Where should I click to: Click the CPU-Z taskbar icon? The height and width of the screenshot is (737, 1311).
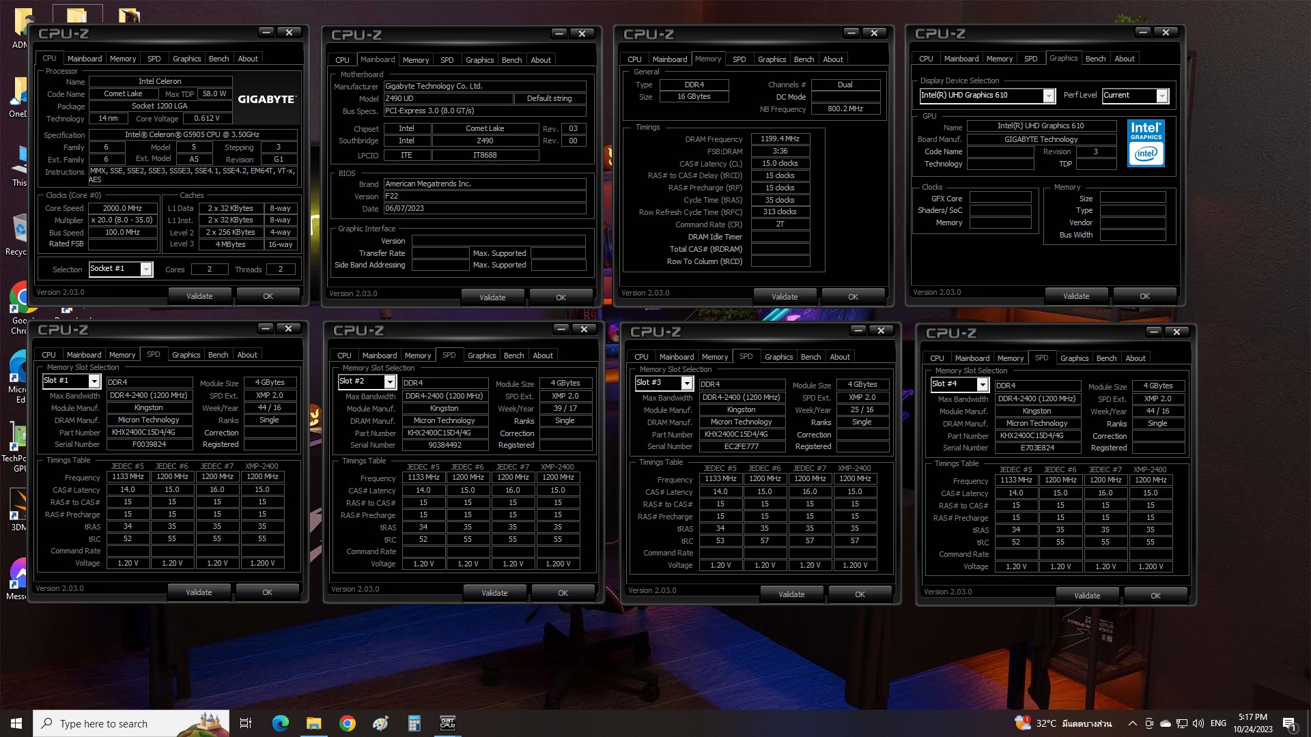click(x=447, y=723)
